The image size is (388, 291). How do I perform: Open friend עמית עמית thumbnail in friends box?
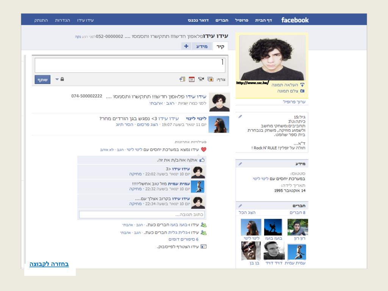click(297, 252)
